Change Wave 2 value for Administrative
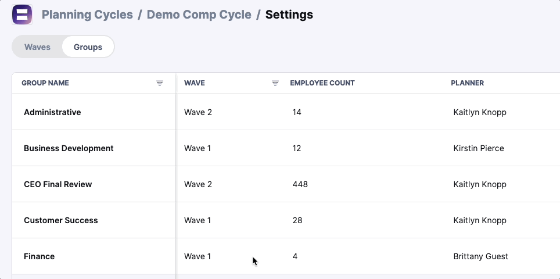Viewport: 560px width, 279px height. coord(198,112)
